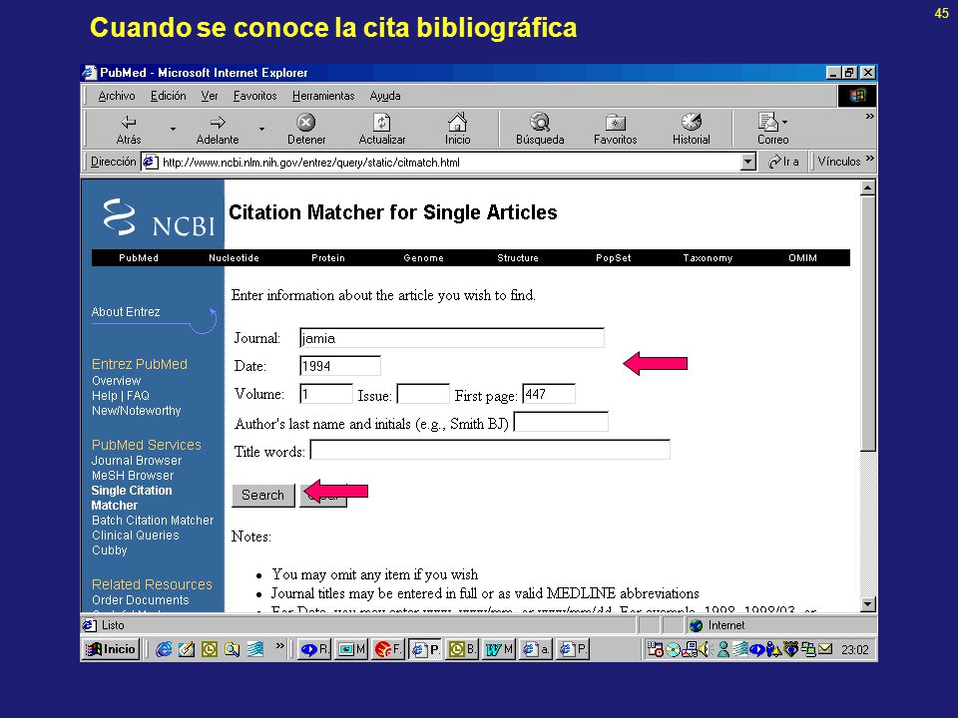
Task: Open the Historial history icon
Action: 691,122
